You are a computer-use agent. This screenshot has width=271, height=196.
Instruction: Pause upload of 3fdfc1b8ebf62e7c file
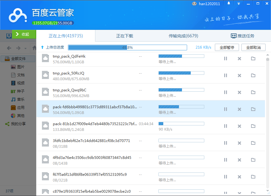pyautogui.click(x=225, y=143)
